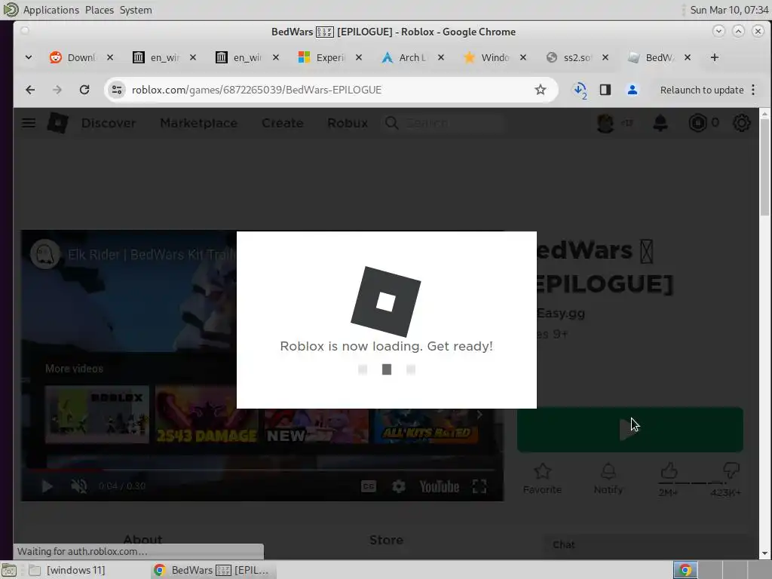Image resolution: width=772 pixels, height=579 pixels.
Task: Go forward in Chrome history
Action: click(x=57, y=90)
